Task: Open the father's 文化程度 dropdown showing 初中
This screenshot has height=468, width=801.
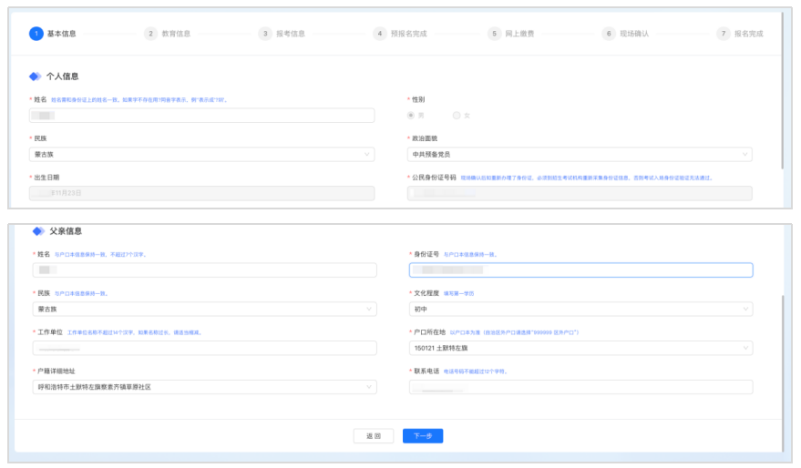Action: click(x=580, y=309)
